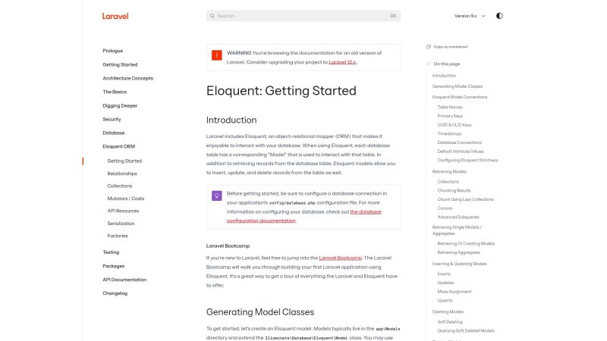Click the On this page list icon

coord(429,64)
